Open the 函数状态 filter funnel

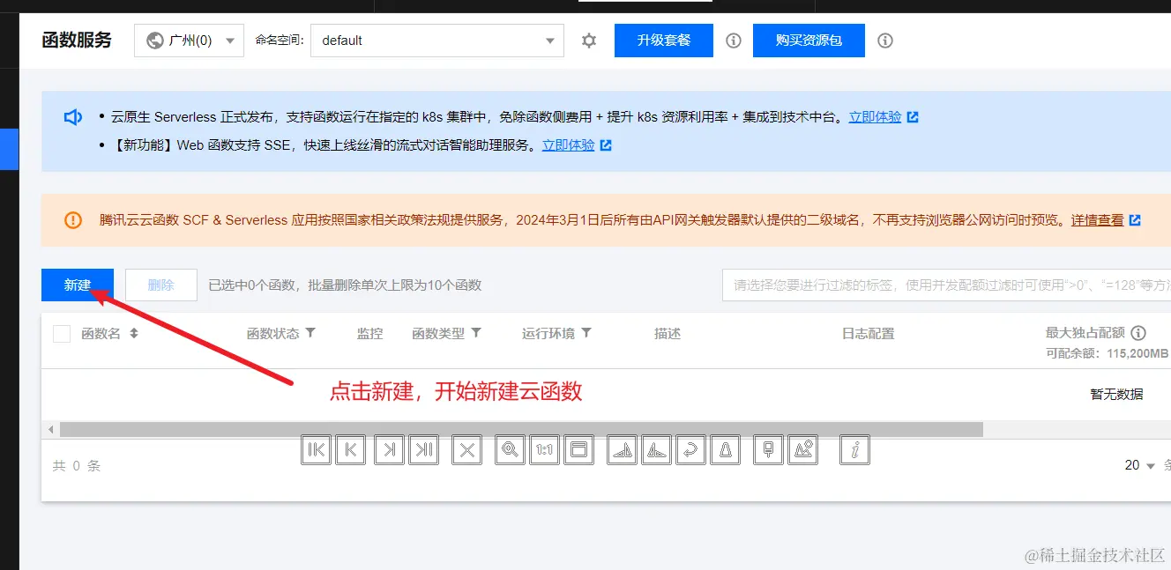pyautogui.click(x=310, y=333)
